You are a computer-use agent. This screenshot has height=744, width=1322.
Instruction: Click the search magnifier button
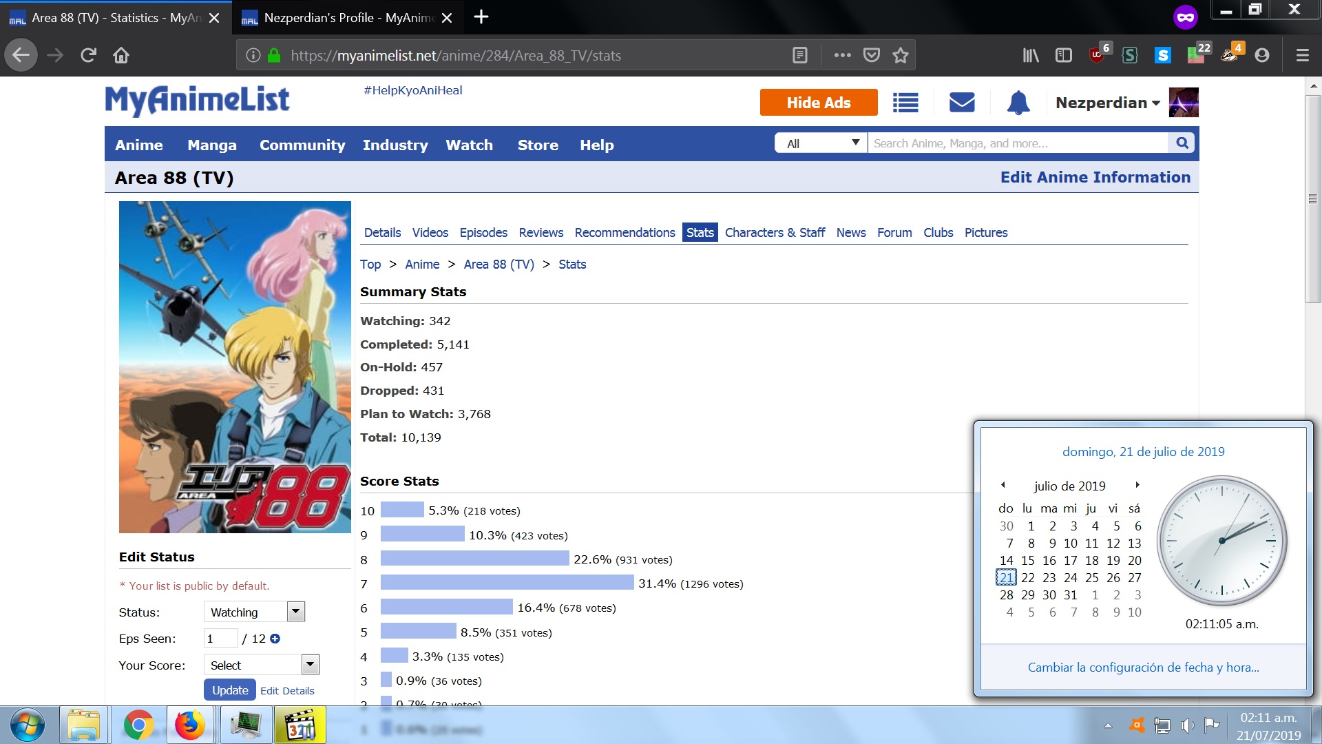click(x=1182, y=143)
